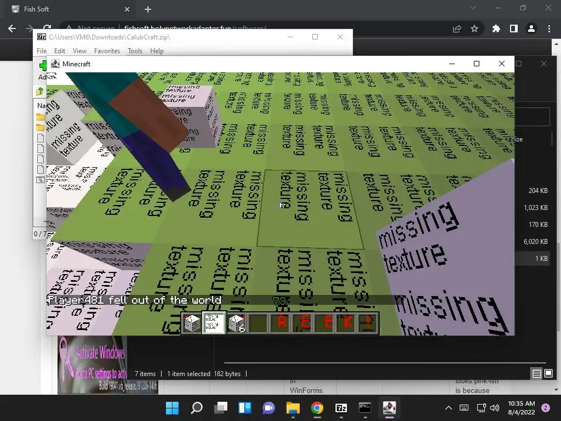Click the 7-Zip title bar icon
Image resolution: width=561 pixels, height=421 pixels.
click(x=42, y=37)
